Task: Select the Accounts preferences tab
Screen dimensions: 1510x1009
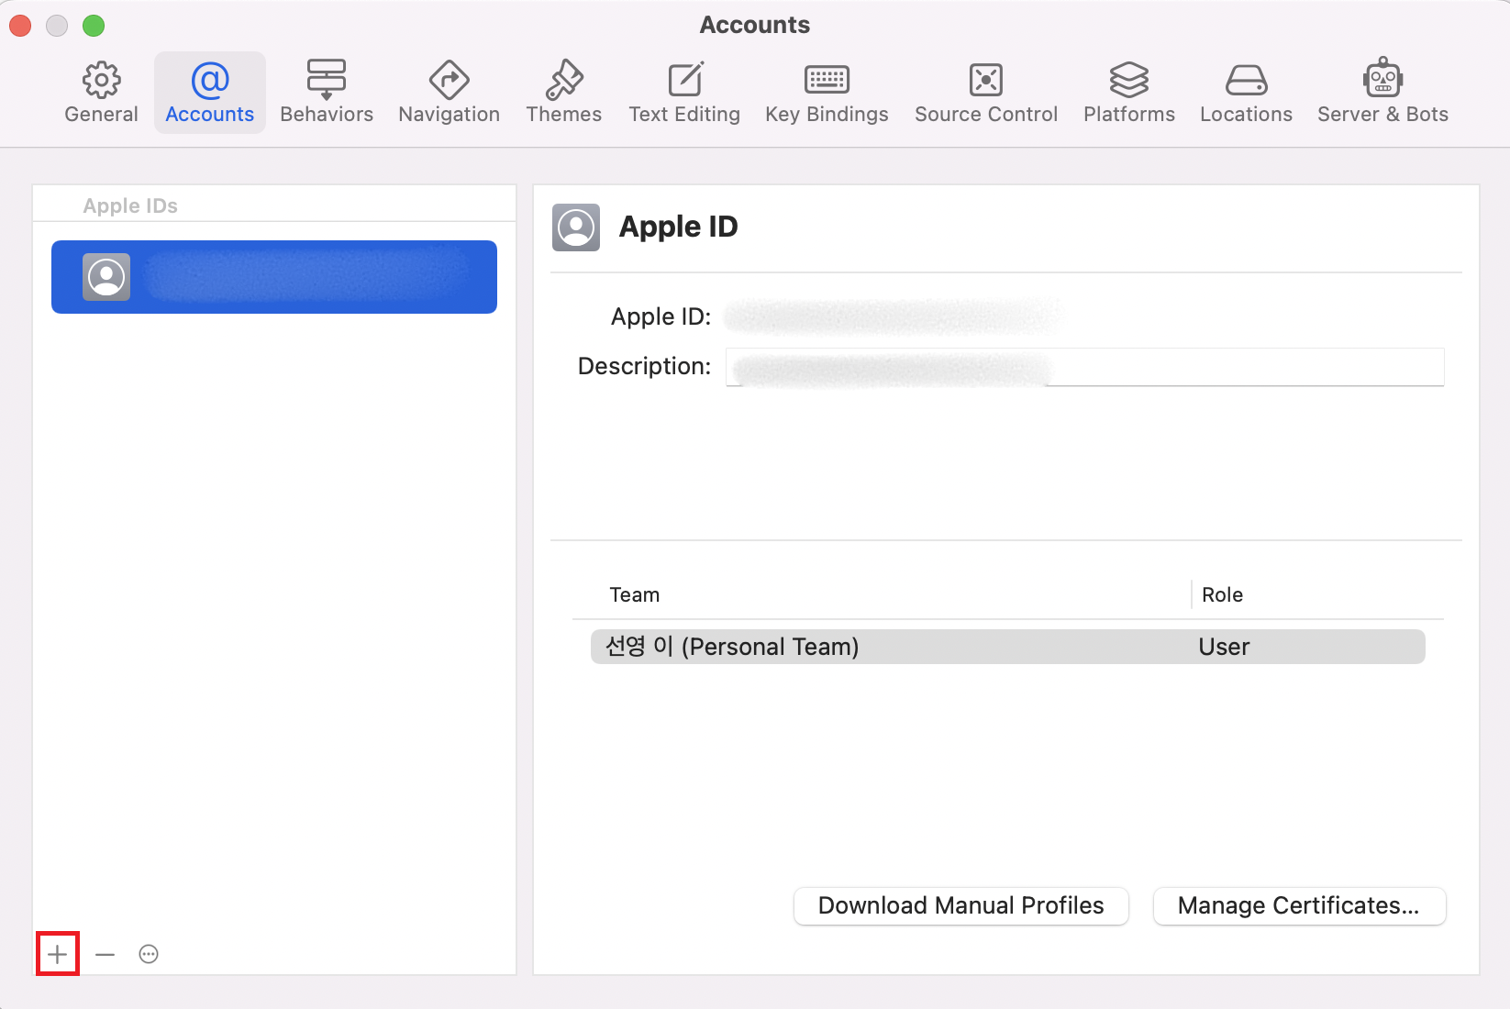Action: click(x=210, y=93)
